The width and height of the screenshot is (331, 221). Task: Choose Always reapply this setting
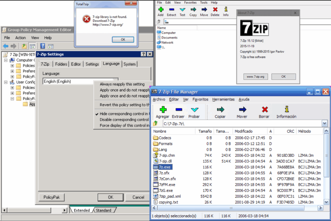coord(122,84)
